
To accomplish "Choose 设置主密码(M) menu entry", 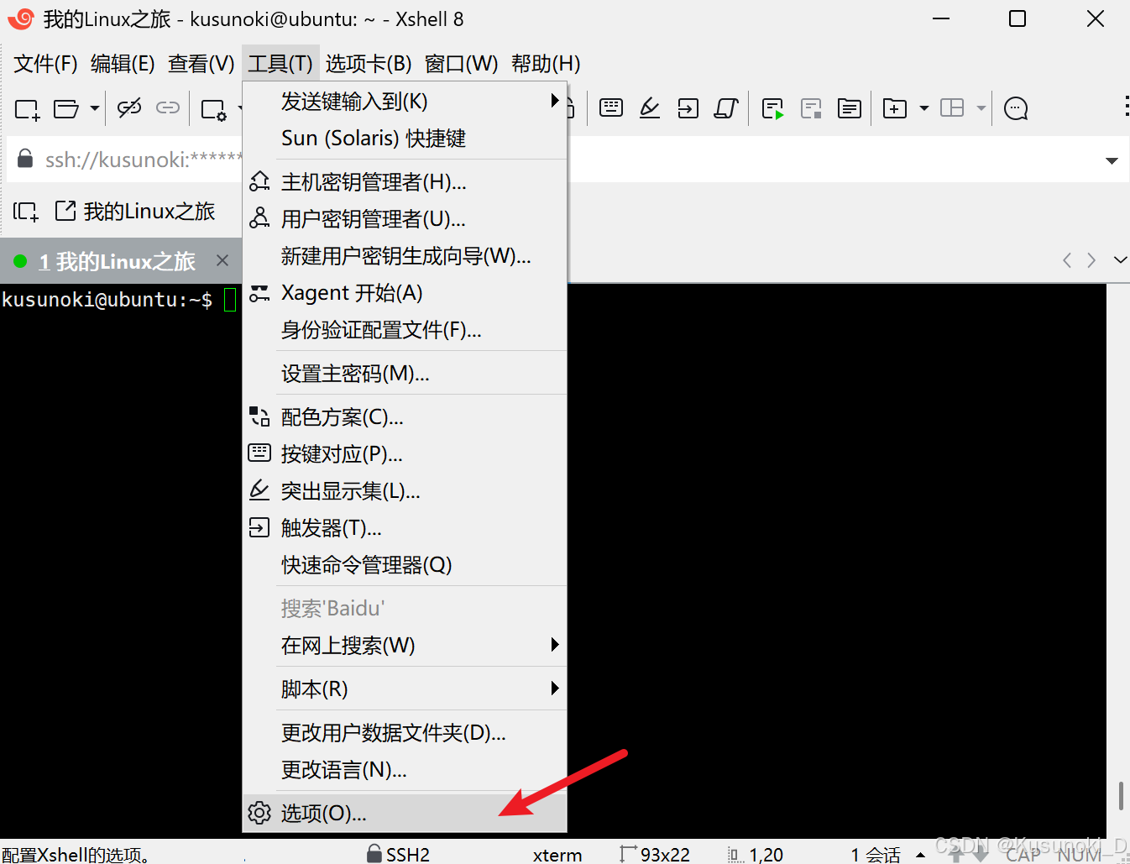I will pyautogui.click(x=405, y=374).
